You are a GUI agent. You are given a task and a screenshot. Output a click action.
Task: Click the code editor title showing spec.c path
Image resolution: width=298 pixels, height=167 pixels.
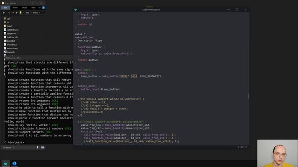coord(151,10)
